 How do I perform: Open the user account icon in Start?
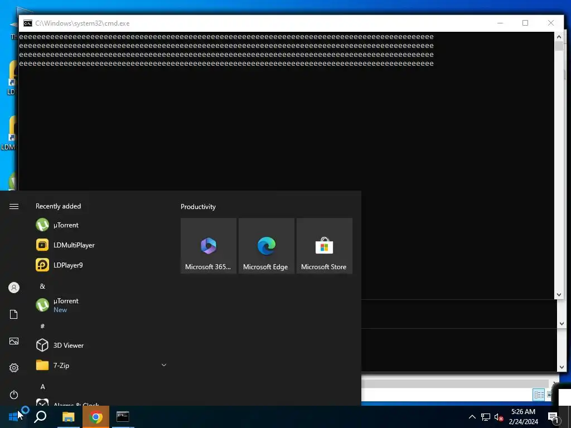14,288
